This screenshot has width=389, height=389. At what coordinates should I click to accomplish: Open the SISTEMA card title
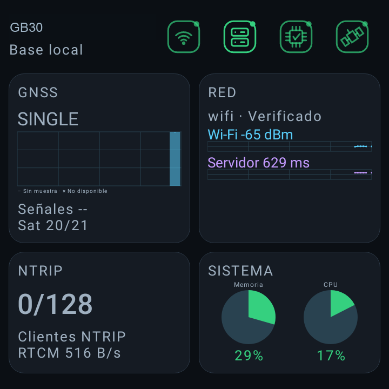pos(240,271)
